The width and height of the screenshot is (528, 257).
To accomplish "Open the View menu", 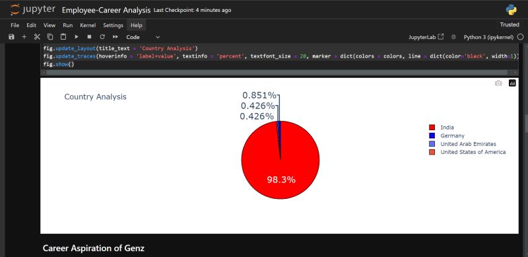I will coord(49,25).
